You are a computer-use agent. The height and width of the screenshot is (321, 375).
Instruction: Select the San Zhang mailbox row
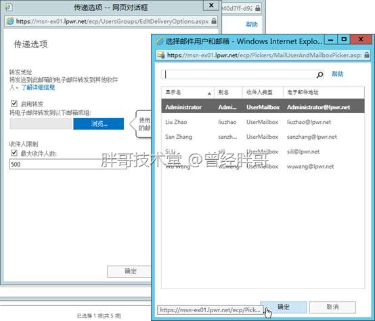(x=263, y=137)
